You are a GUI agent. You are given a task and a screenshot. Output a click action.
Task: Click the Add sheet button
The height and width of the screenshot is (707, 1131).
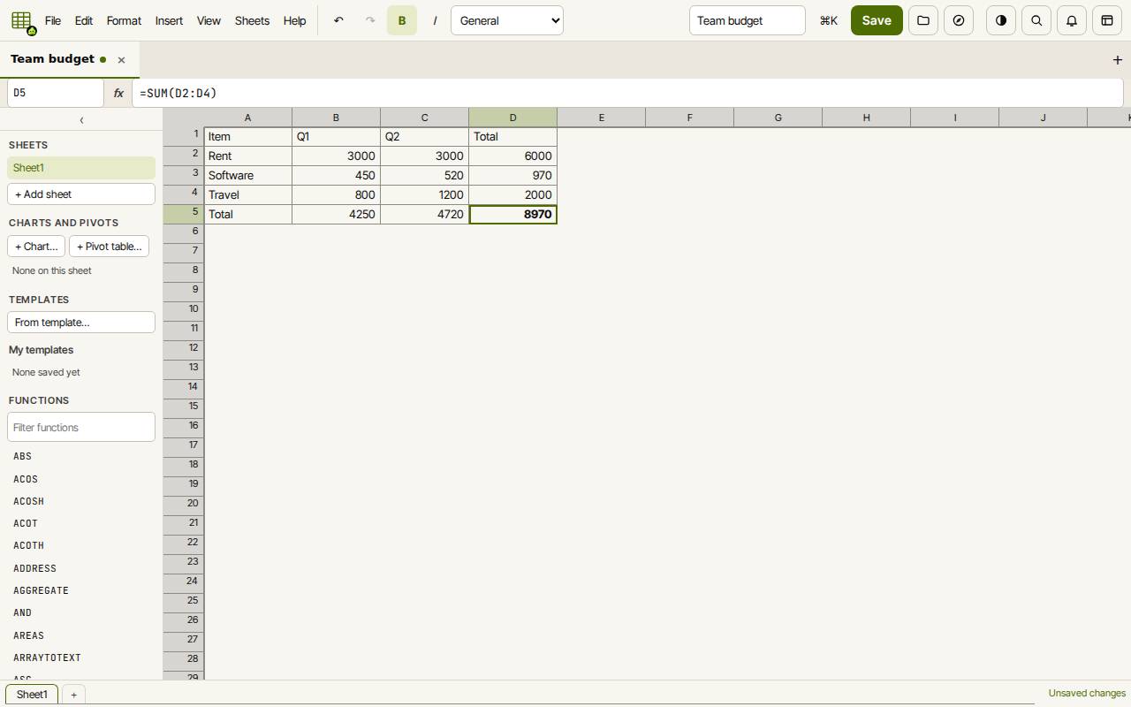pos(81,194)
